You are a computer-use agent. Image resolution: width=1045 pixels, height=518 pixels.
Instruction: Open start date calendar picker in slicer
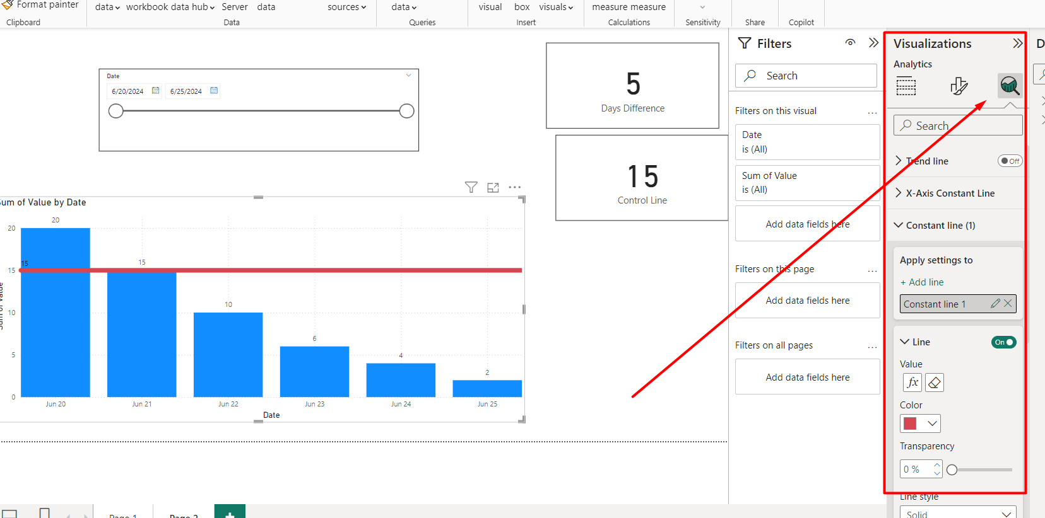[155, 91]
